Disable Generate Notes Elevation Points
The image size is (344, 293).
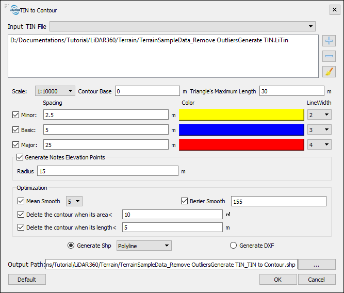(x=21, y=157)
